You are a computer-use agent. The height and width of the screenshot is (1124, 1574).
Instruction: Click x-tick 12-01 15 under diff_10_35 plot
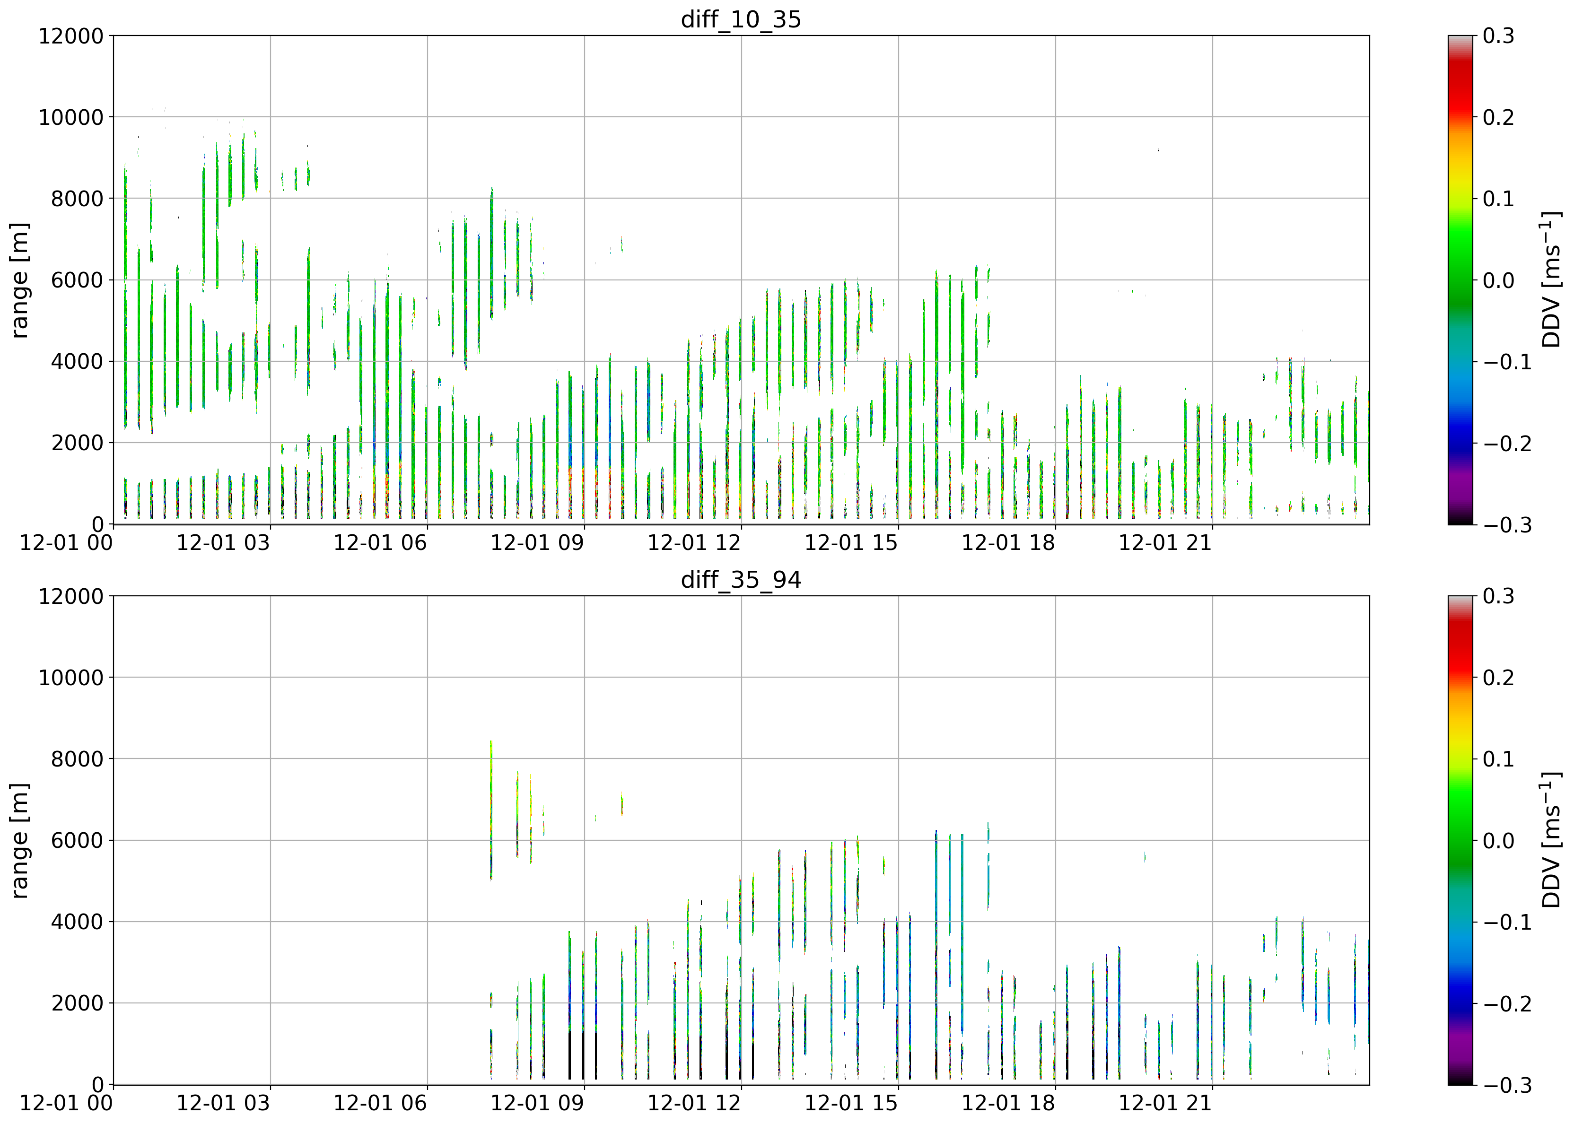tap(851, 543)
